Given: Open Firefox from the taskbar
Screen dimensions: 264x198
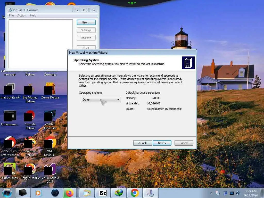Looking at the screenshot, I should pos(70,193).
